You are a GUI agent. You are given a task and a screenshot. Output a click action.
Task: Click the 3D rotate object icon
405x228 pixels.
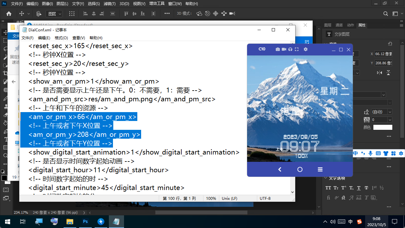coord(199,14)
